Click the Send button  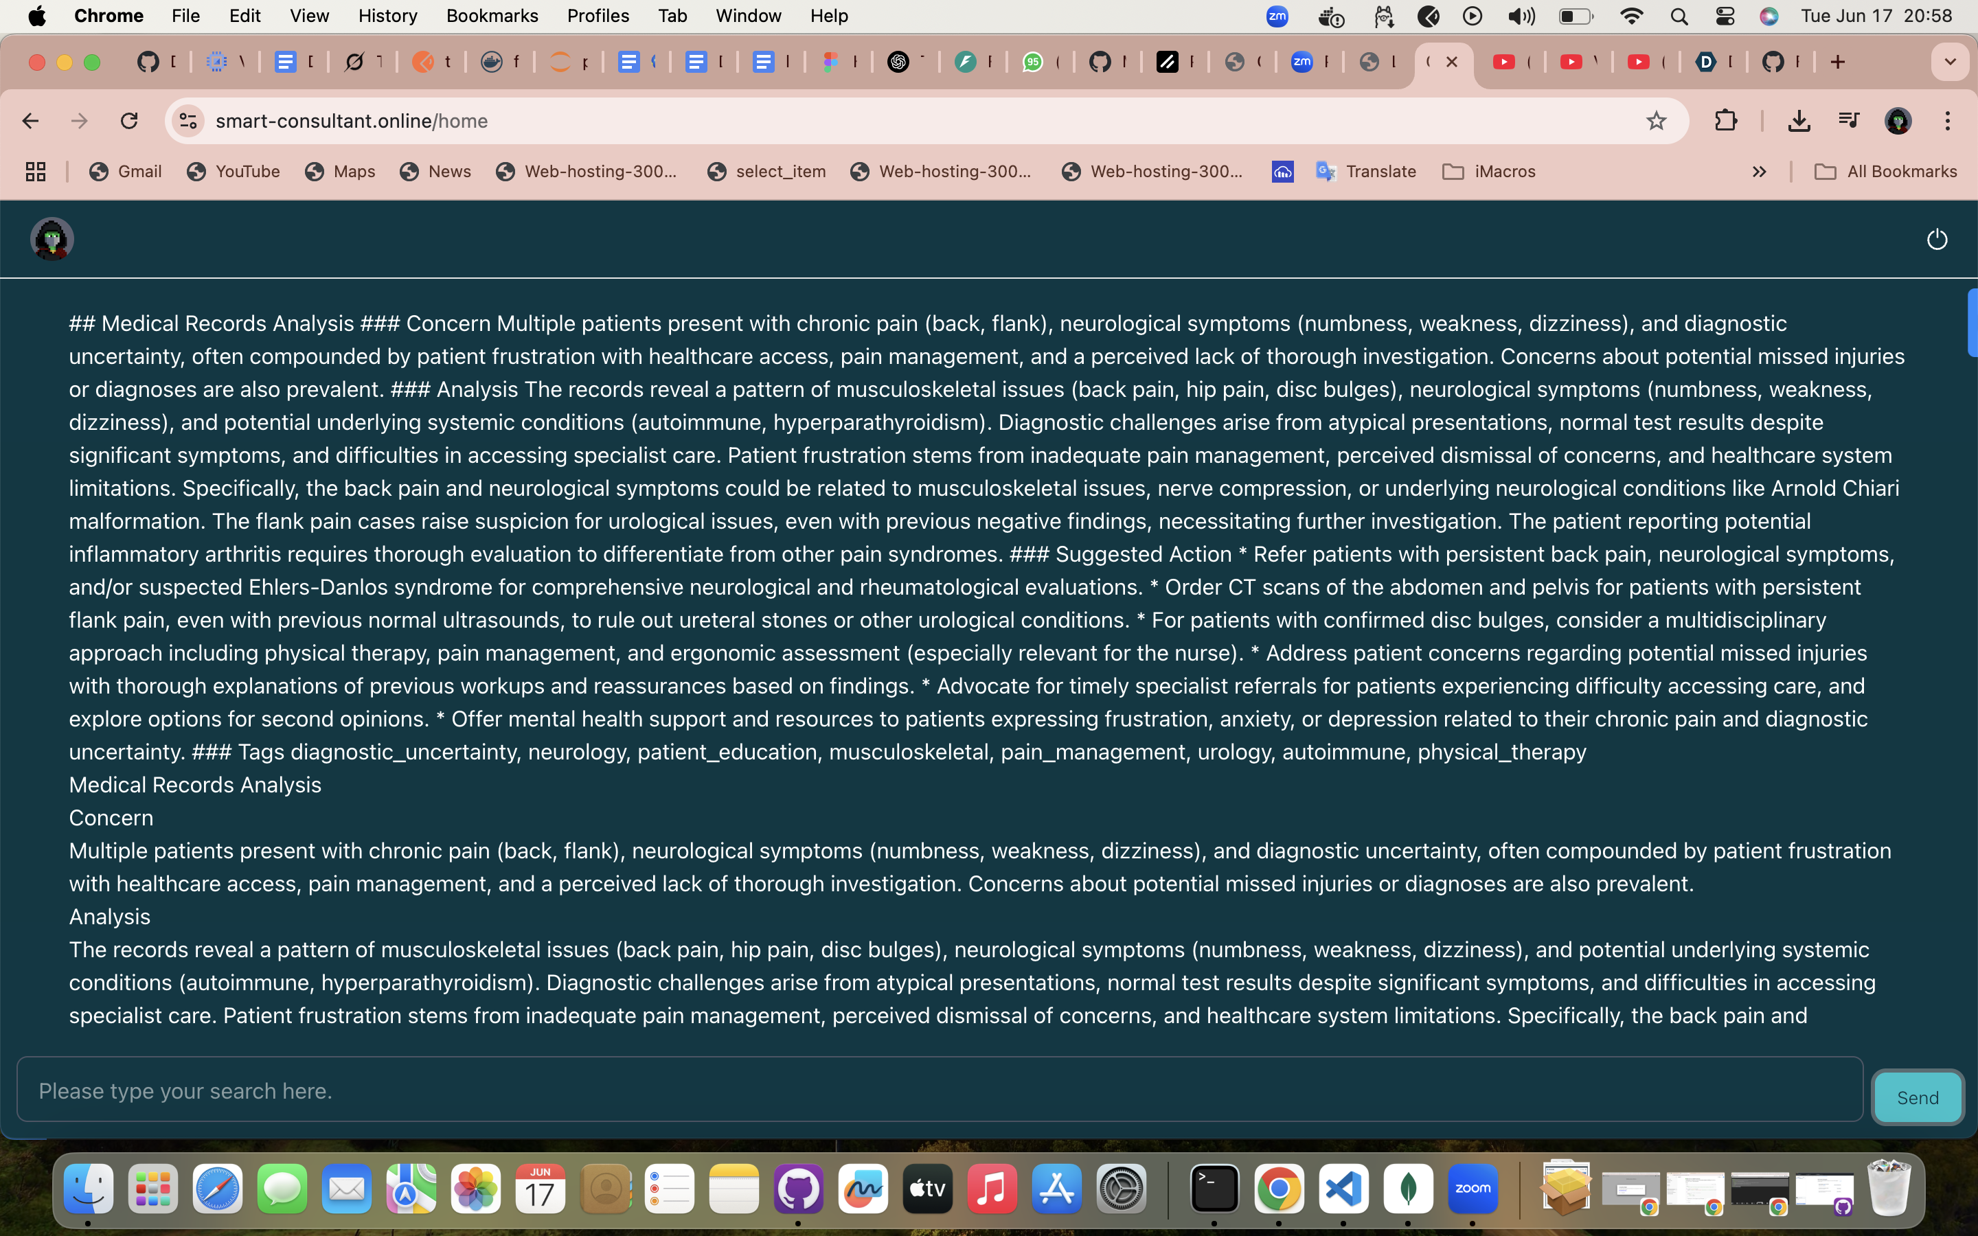pos(1917,1097)
